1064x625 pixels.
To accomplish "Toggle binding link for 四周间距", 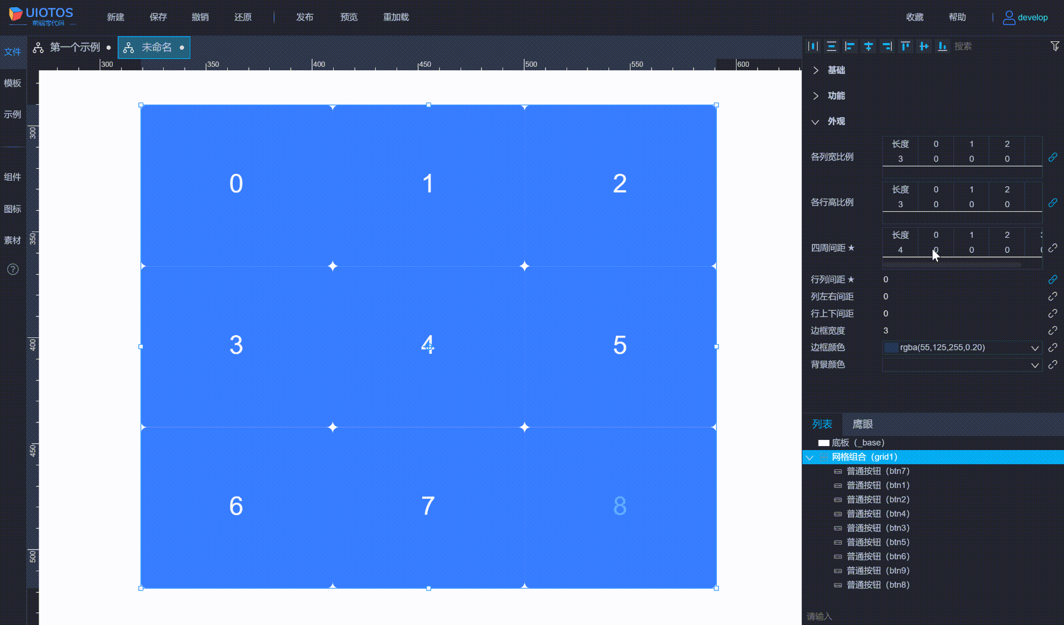I will 1053,248.
